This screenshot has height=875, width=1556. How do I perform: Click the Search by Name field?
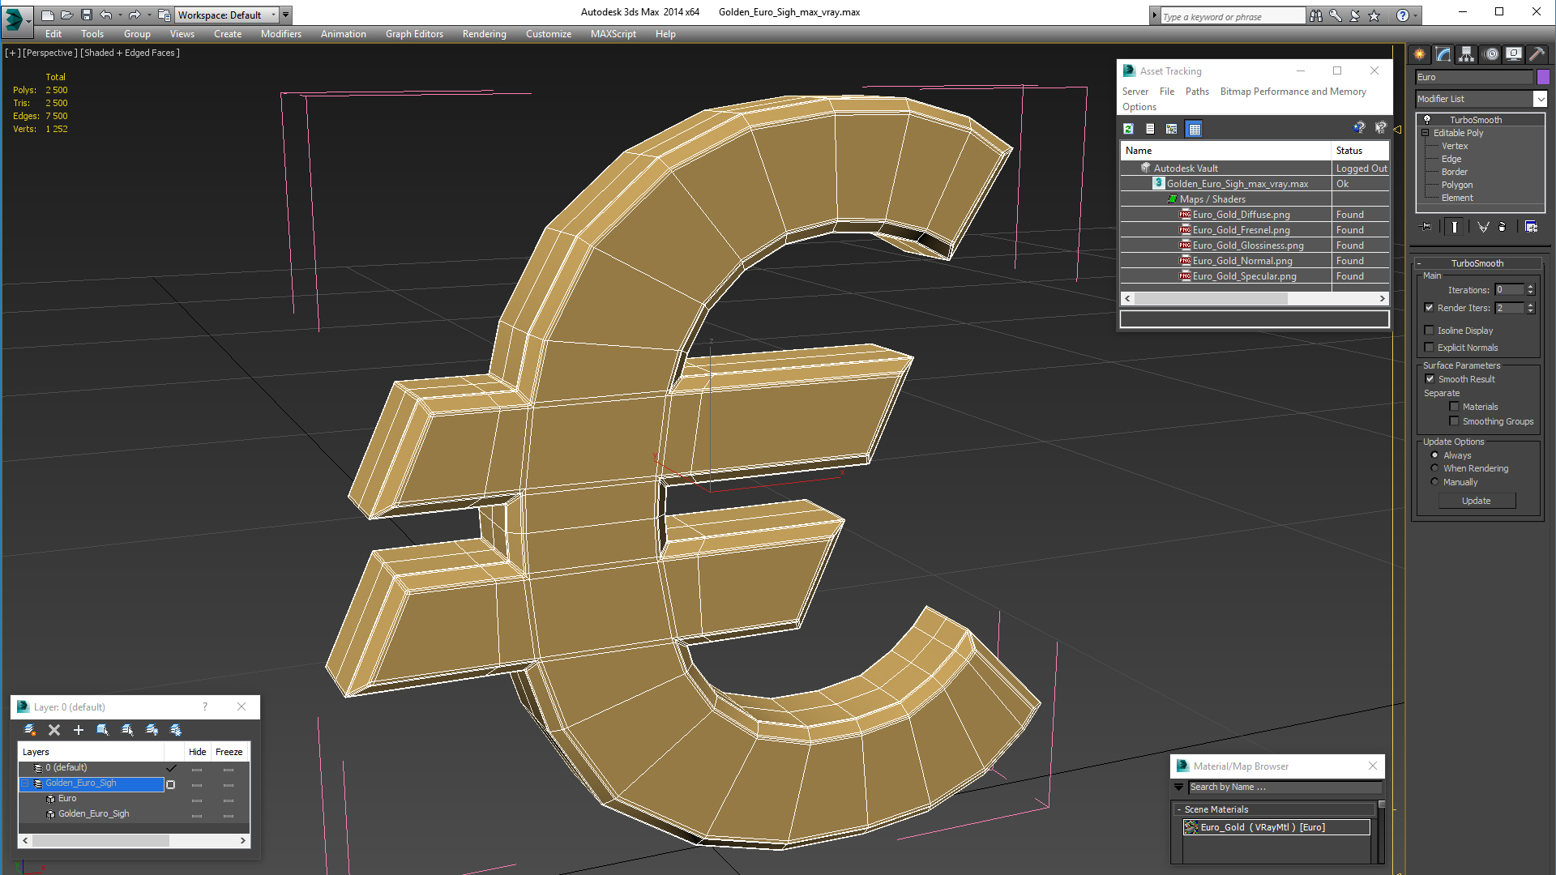pyautogui.click(x=1284, y=787)
